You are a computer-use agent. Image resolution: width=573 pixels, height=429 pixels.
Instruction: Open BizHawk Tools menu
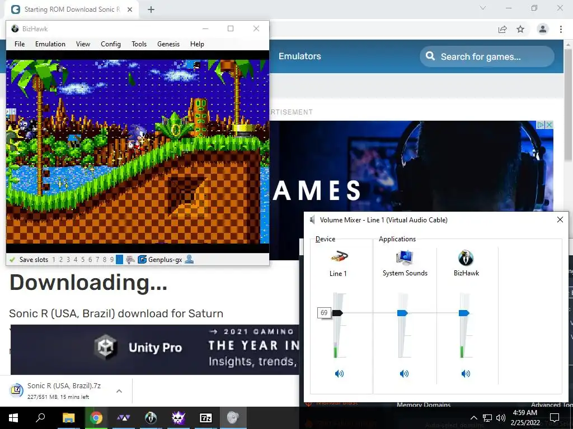[139, 44]
